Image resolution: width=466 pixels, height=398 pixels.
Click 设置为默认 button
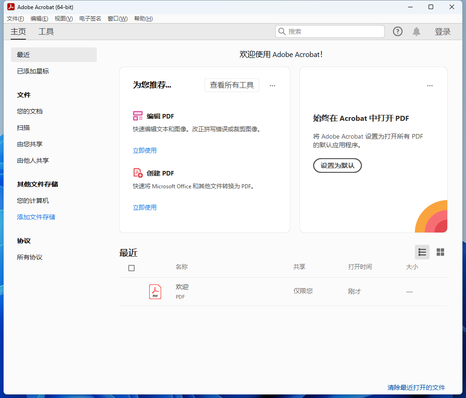tap(337, 165)
